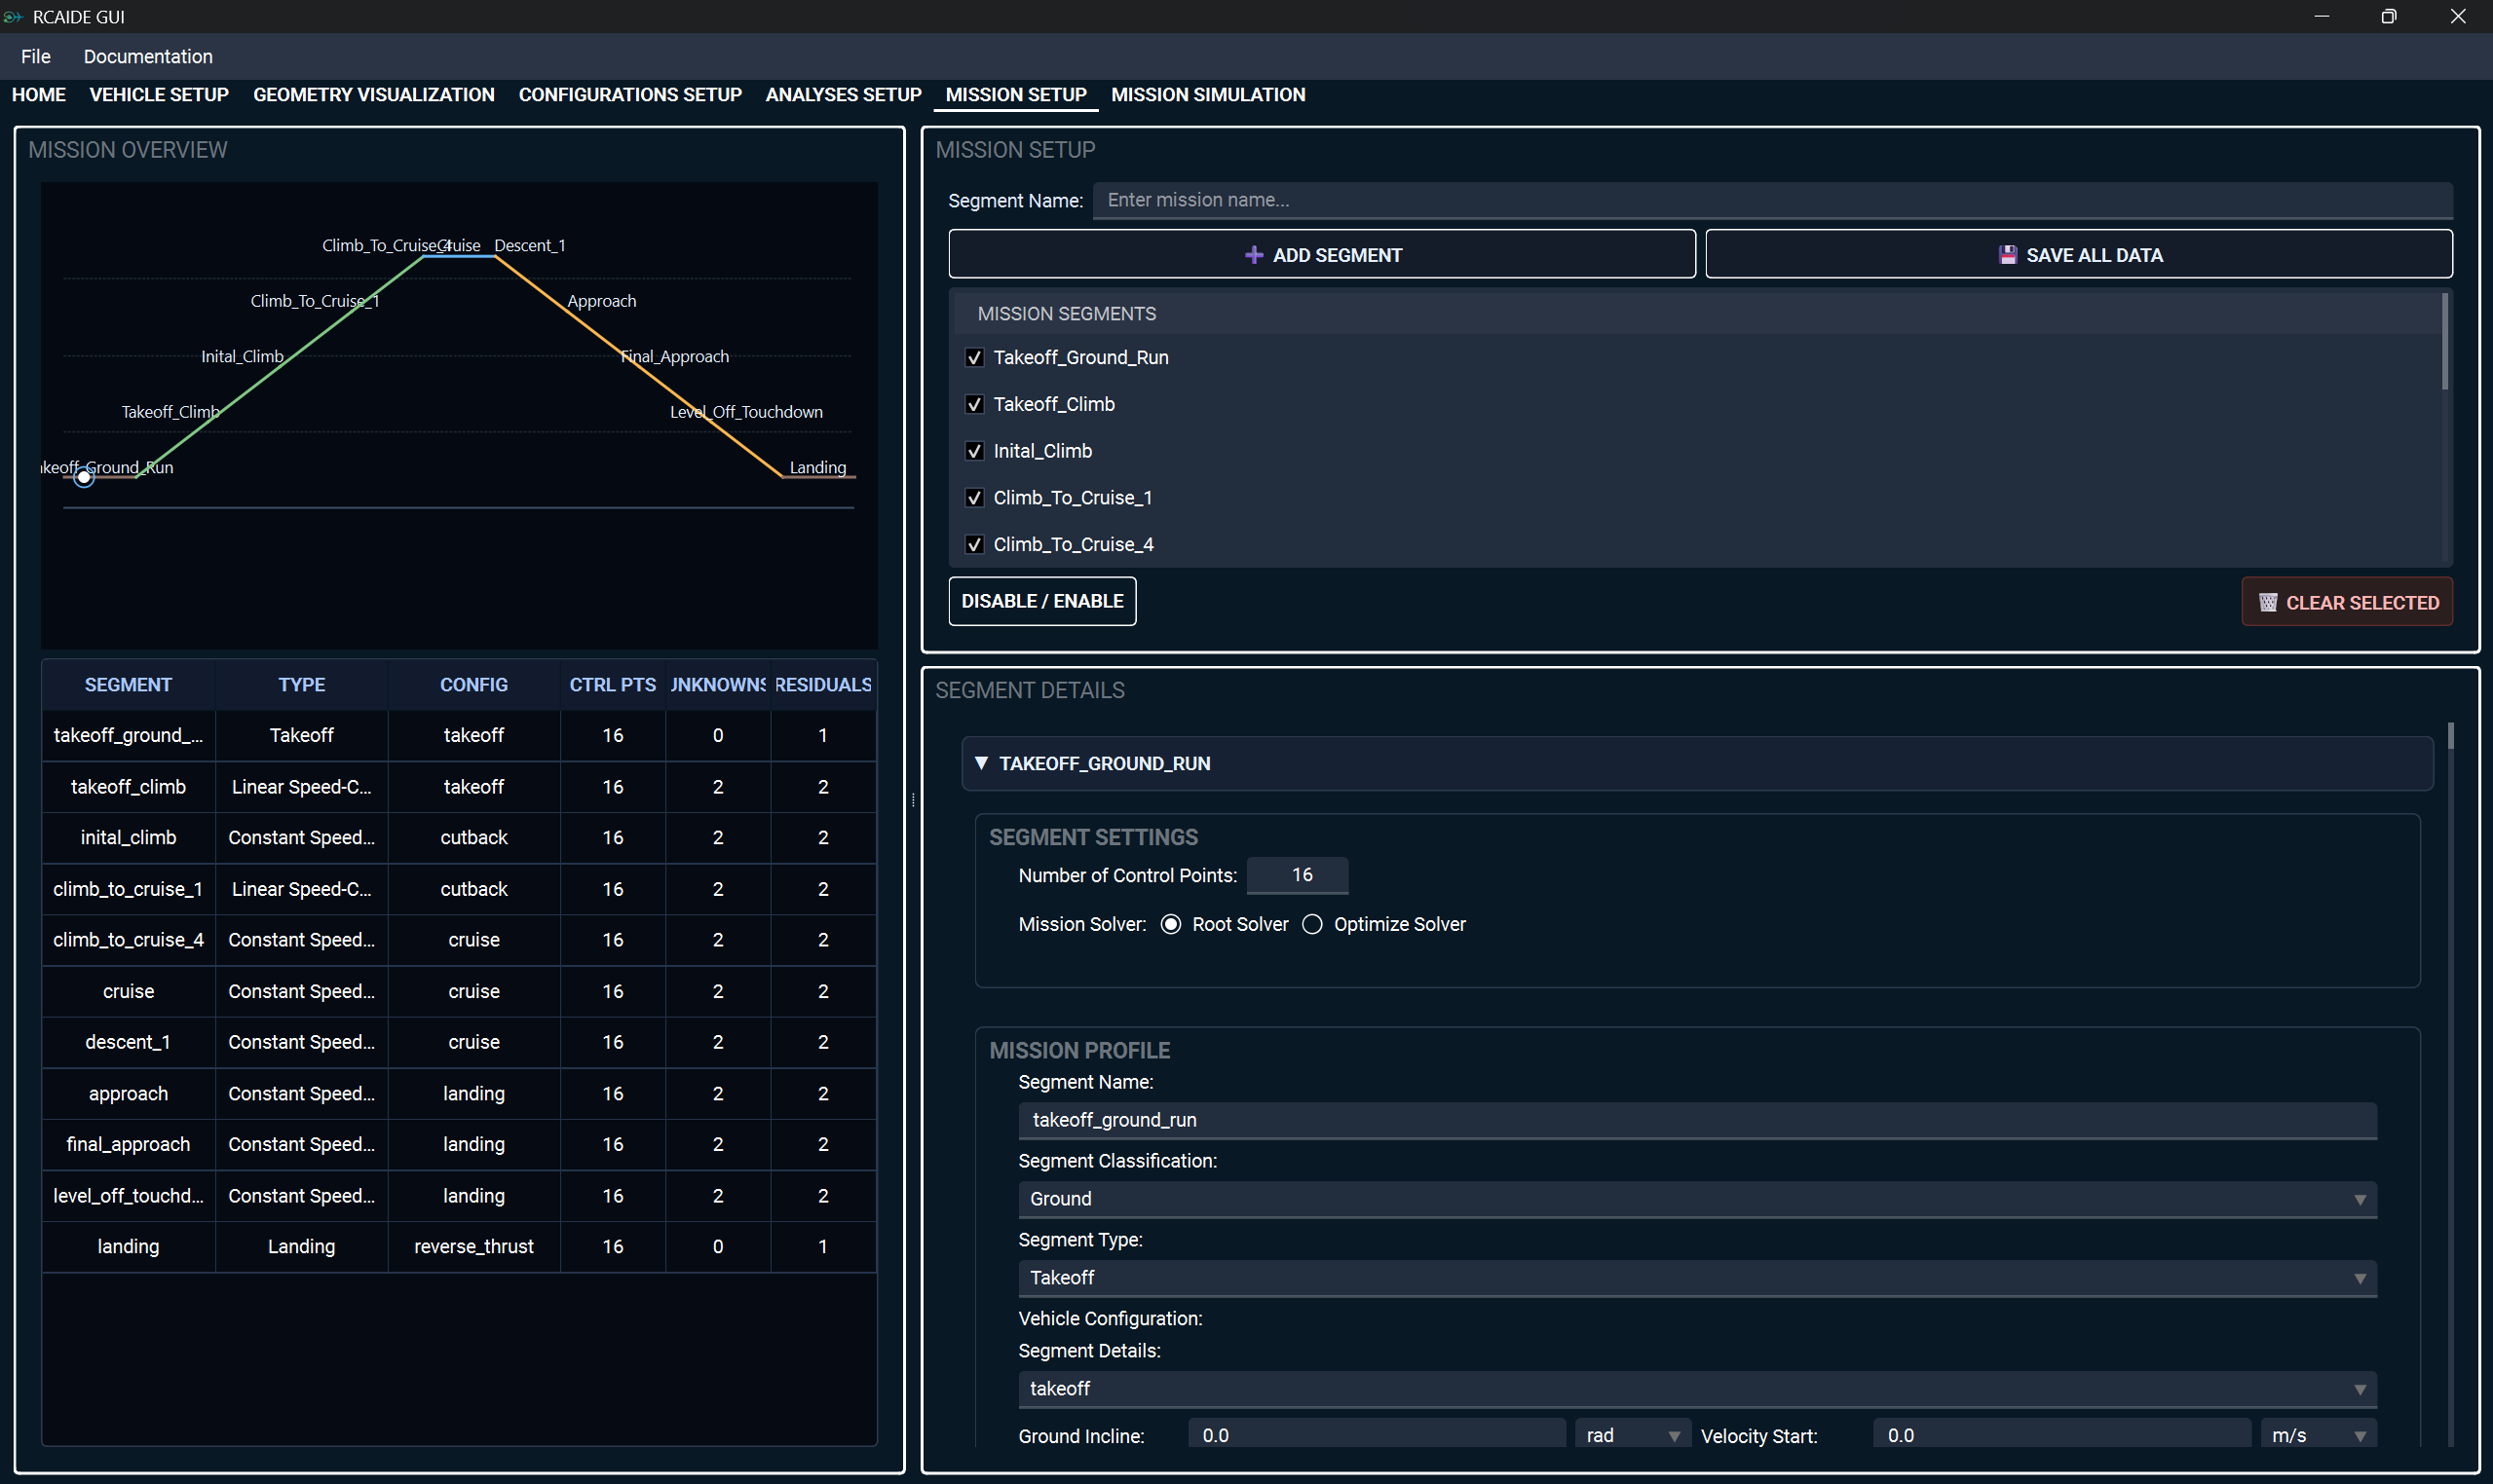Click the MISSION SETUP tab
Viewport: 2493px width, 1484px height.
click(x=1015, y=94)
